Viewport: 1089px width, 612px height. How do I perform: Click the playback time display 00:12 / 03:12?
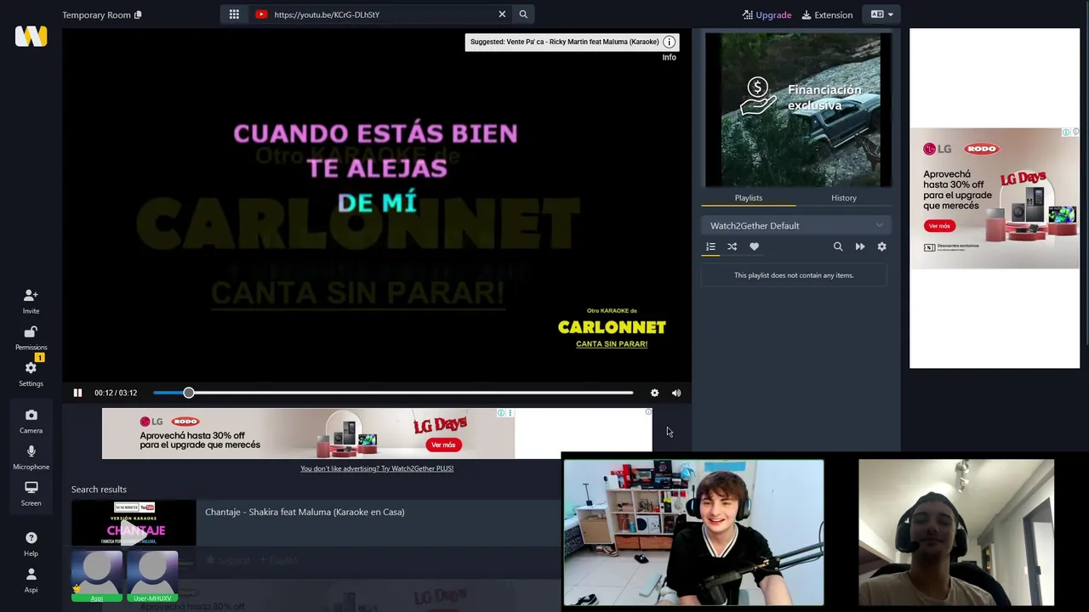(116, 393)
